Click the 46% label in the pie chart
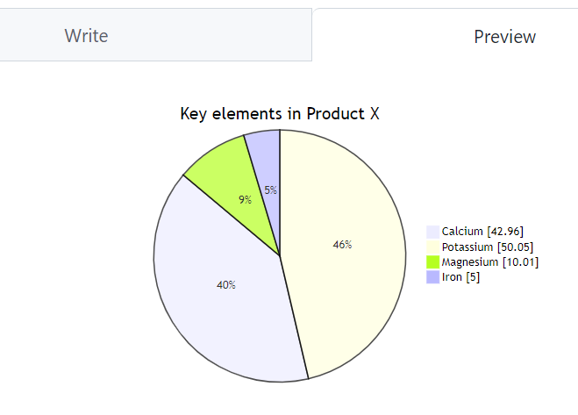The image size is (578, 415). [342, 245]
